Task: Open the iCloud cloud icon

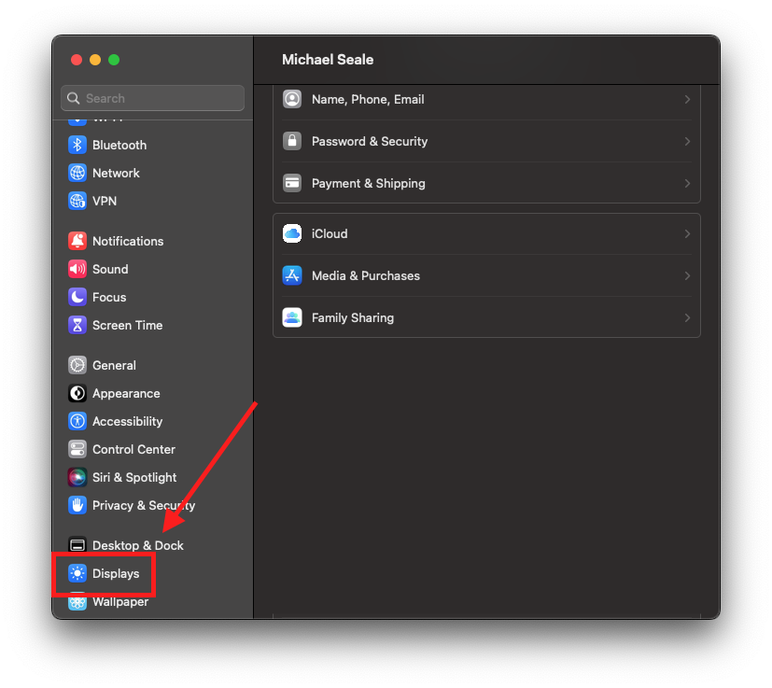Action: [292, 233]
